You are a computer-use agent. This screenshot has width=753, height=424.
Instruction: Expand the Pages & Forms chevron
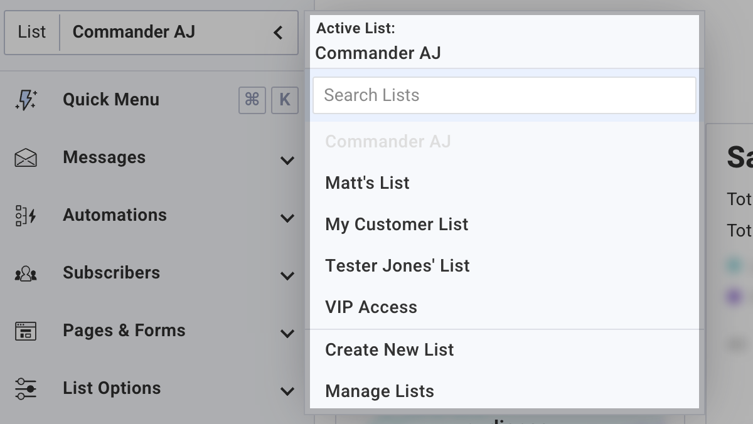(x=287, y=333)
